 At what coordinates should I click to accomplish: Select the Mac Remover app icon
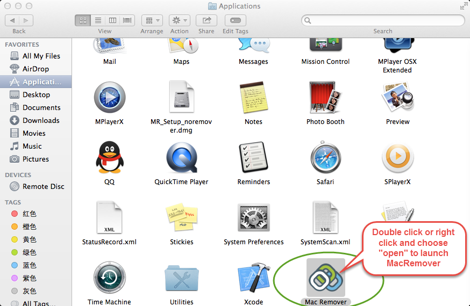click(326, 278)
